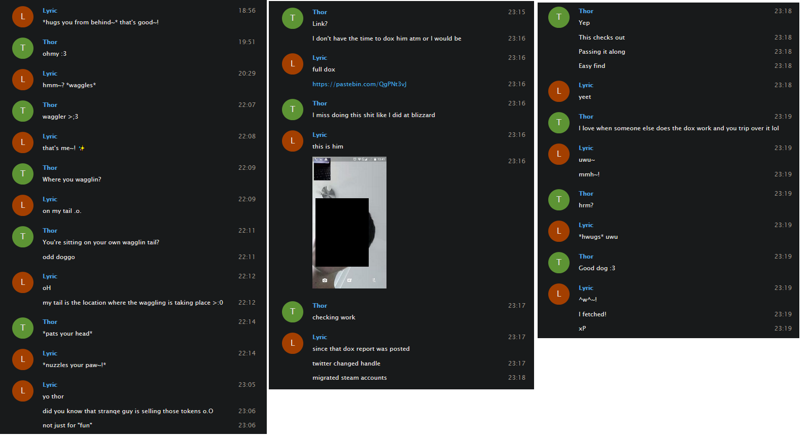Click Thor's avatar next to 'ohmy :3'
Viewport: 812px width, 436px height.
pos(23,48)
